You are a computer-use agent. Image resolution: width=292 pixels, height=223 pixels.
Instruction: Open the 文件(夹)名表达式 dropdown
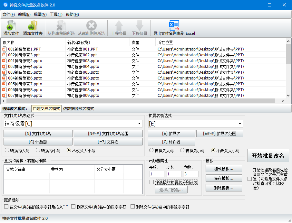tap(140, 124)
